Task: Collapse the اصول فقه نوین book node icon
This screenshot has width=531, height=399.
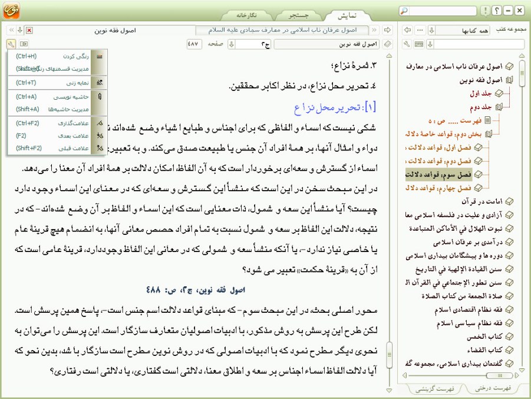Action: tap(509, 80)
